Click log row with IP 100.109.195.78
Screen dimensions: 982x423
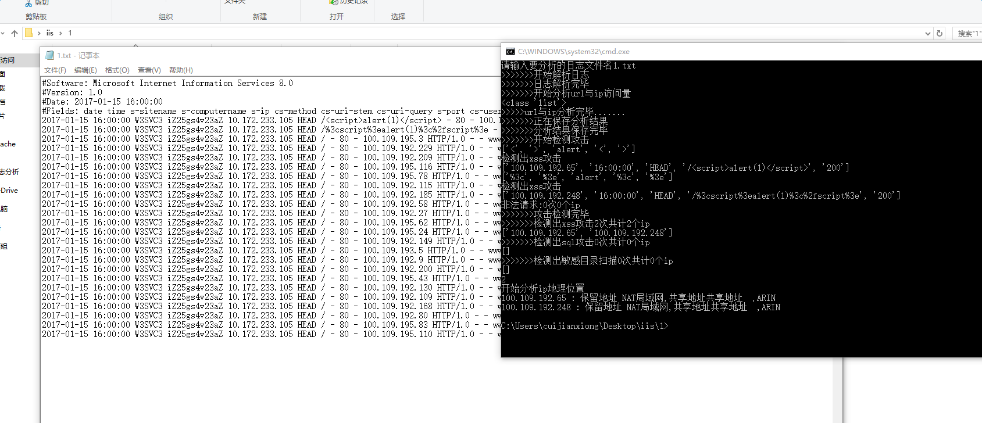click(271, 176)
